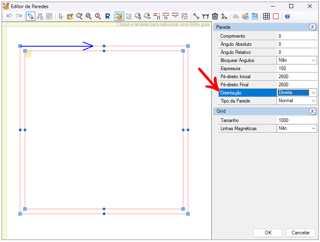Select the arrow pointer tool
The height and width of the screenshot is (242, 320).
point(60,16)
